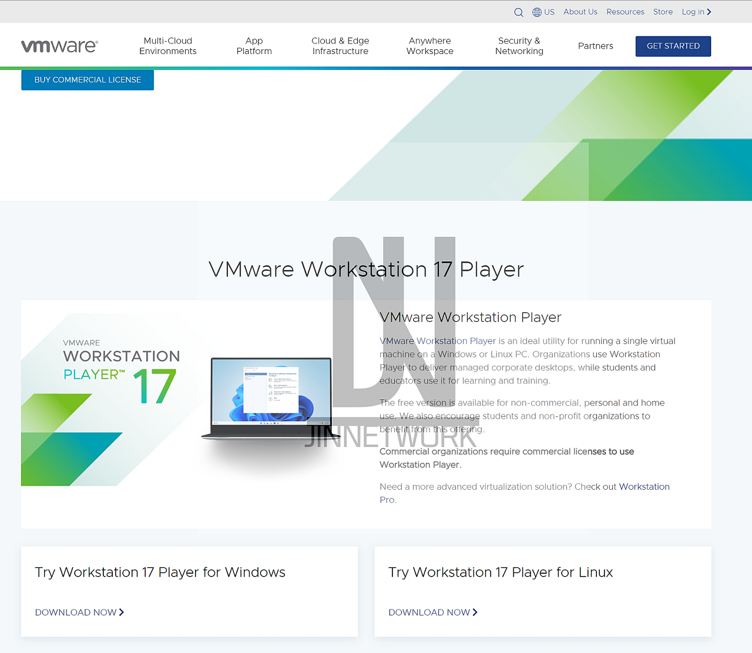Click Log in at top right

pyautogui.click(x=696, y=12)
